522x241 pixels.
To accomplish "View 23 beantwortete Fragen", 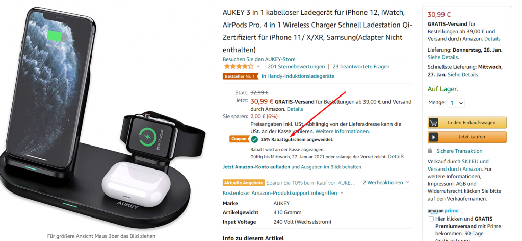I will pyautogui.click(x=361, y=67).
